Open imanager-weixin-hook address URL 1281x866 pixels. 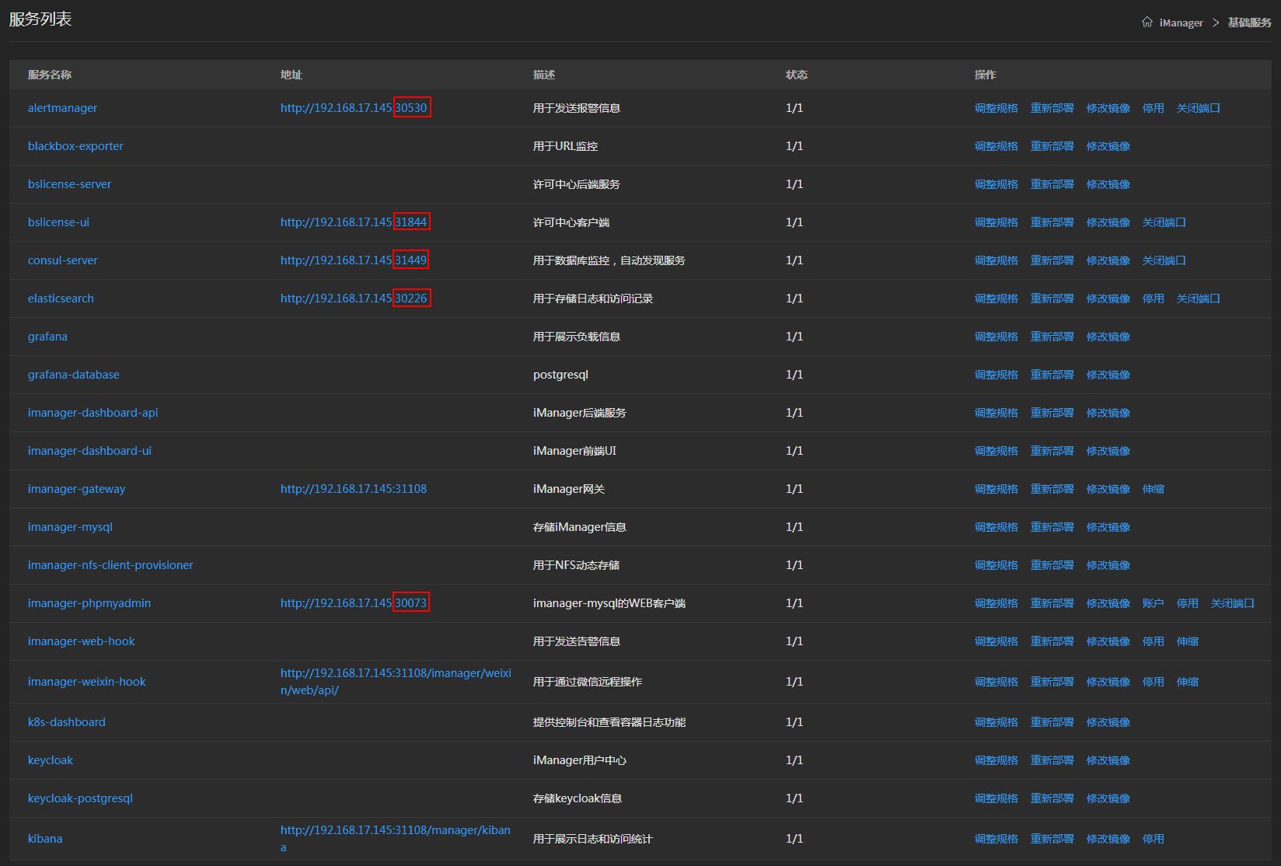pos(395,681)
